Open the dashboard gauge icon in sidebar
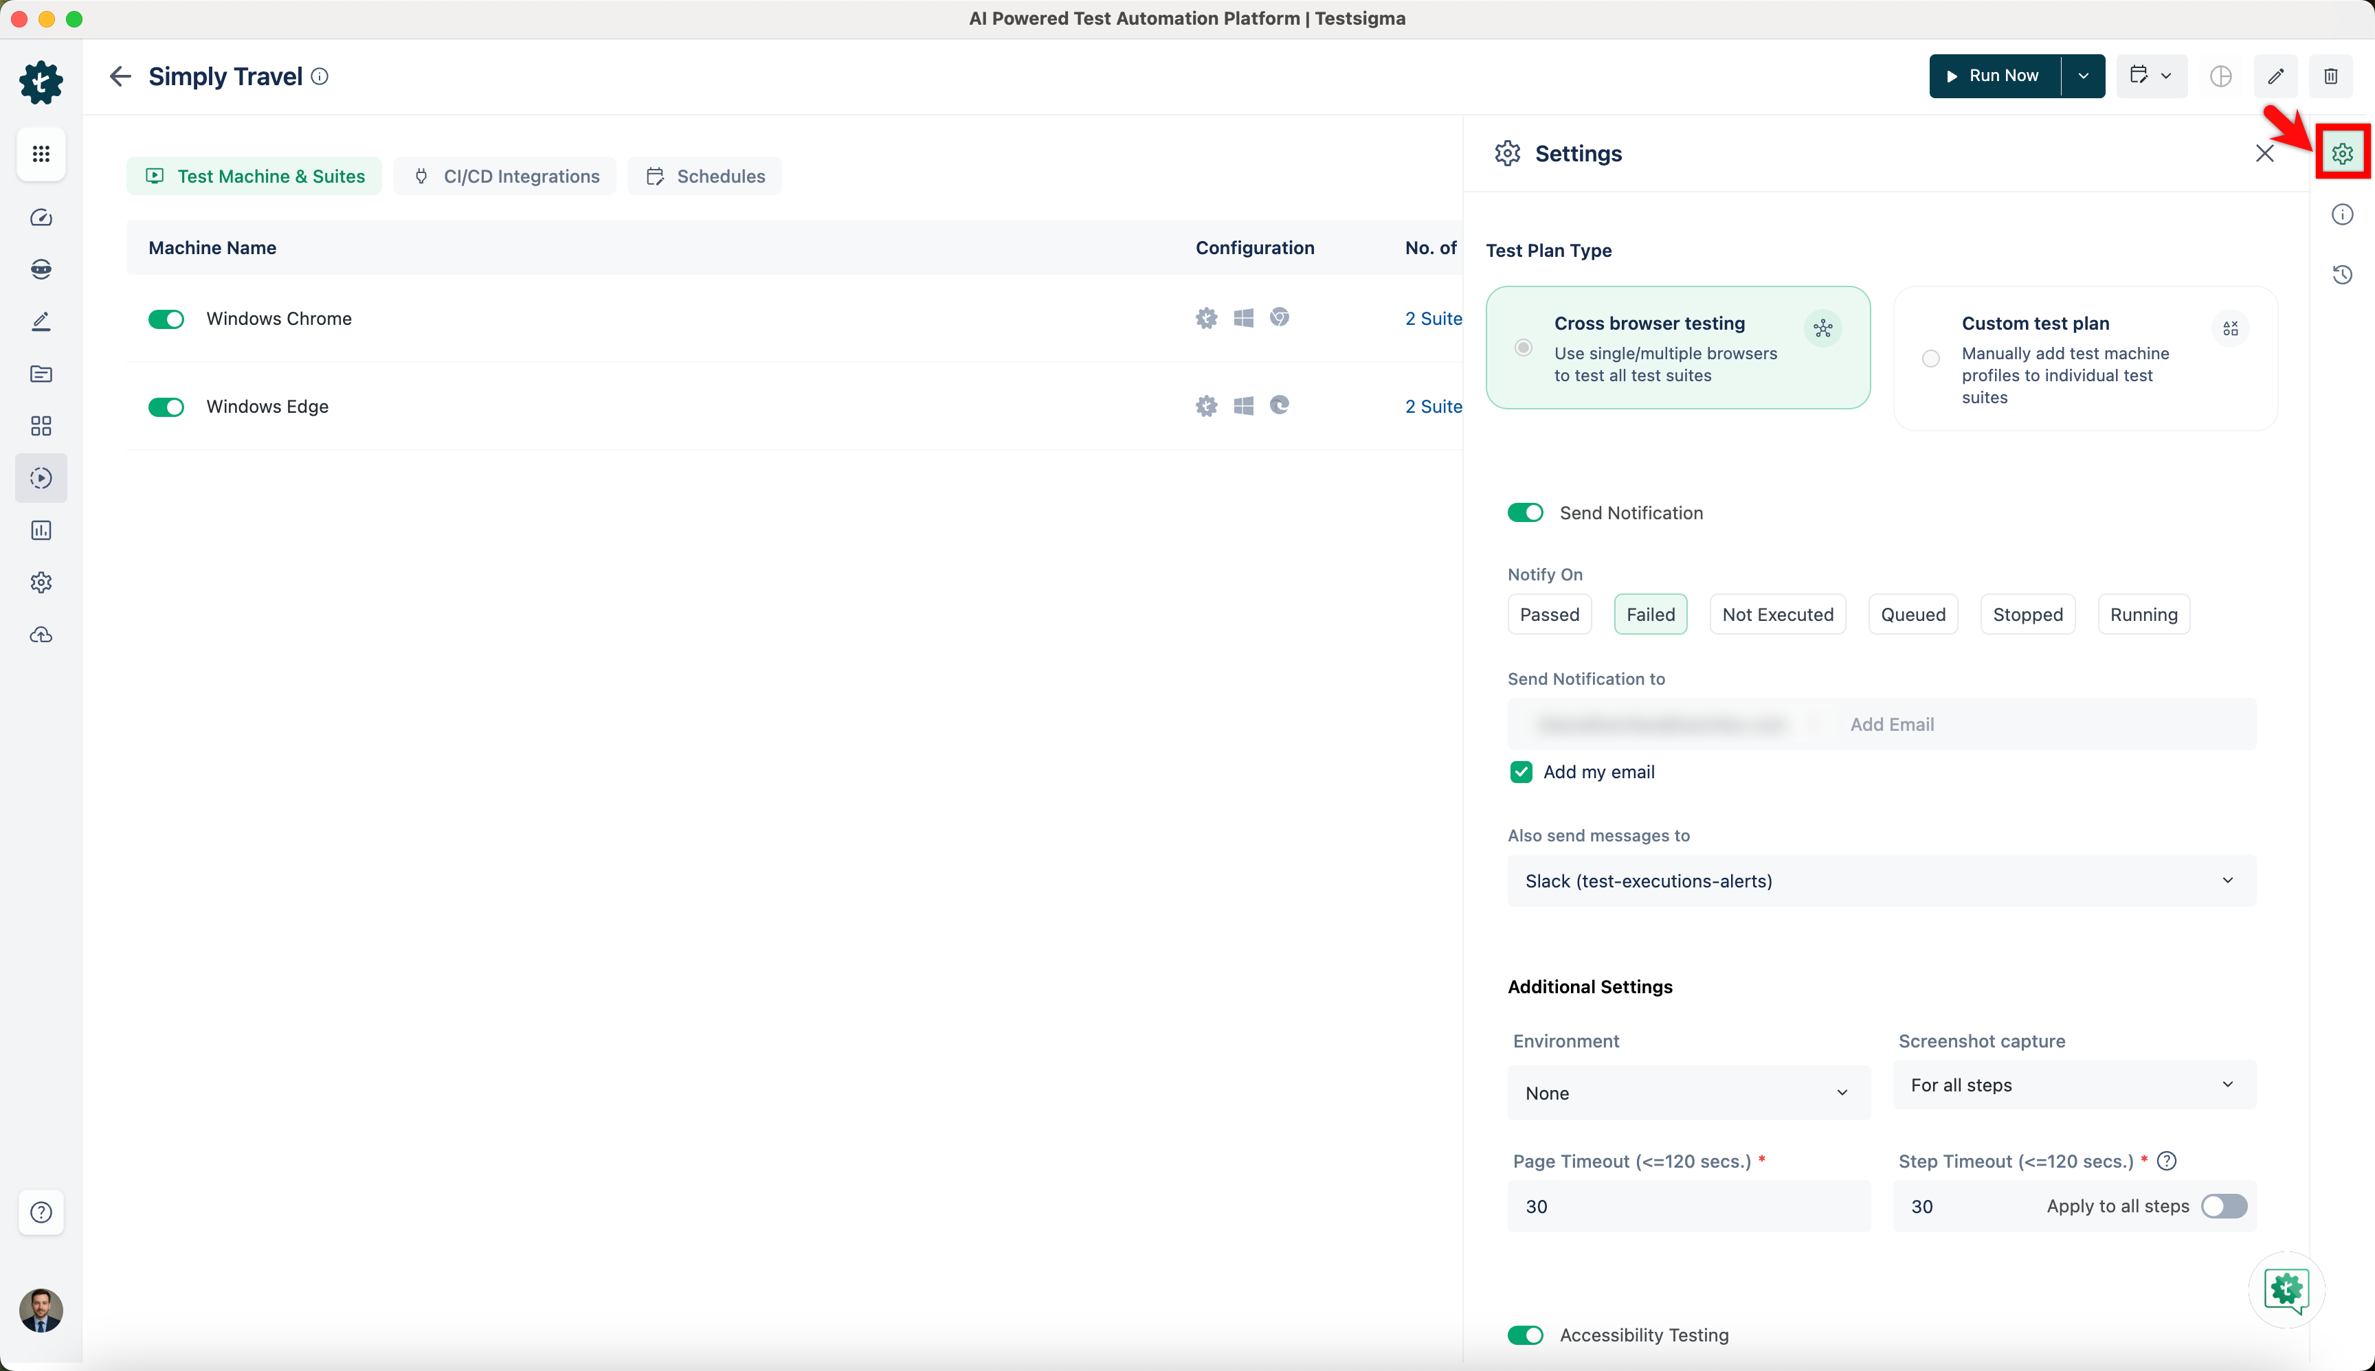 [41, 218]
